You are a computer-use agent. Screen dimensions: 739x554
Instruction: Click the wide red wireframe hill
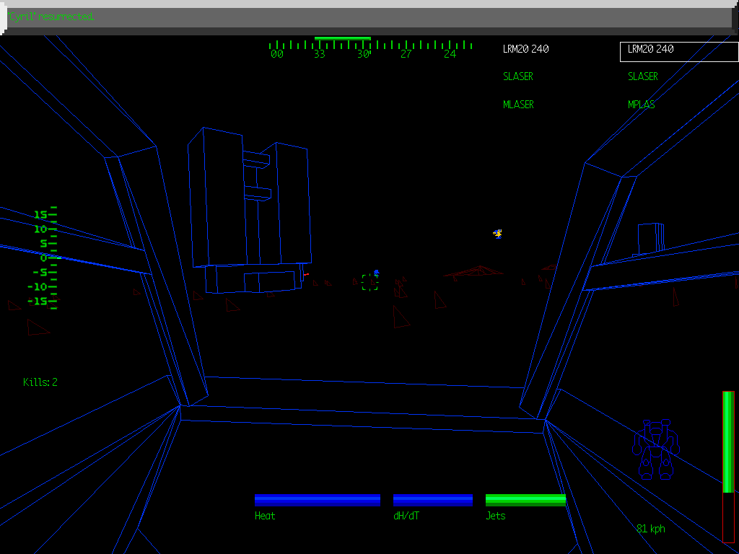[473, 272]
